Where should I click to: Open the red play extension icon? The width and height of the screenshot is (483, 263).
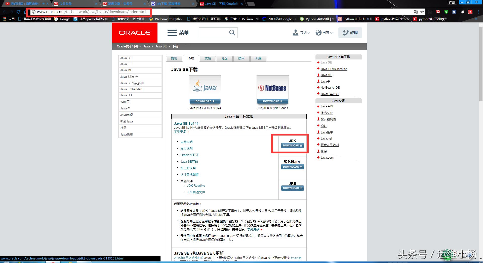[x=470, y=12]
